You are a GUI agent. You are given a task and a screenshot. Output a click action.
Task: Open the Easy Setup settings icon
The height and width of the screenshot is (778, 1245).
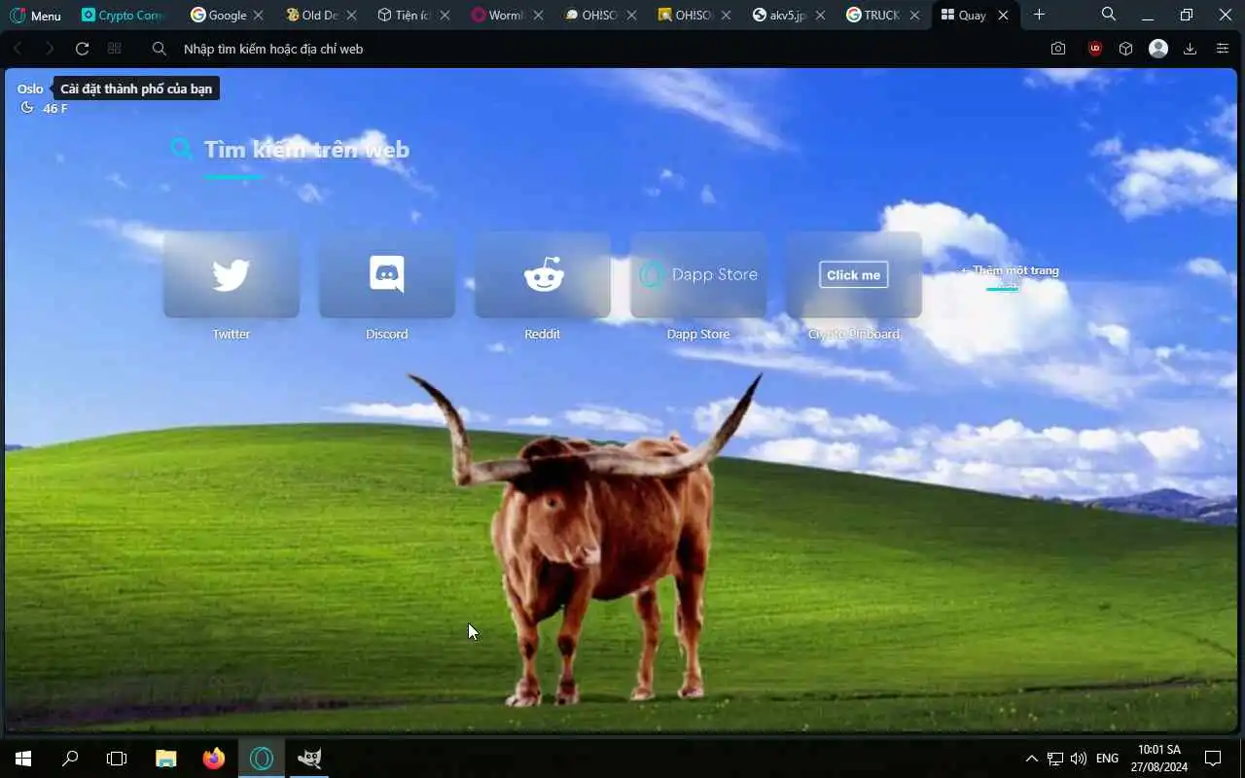tap(1223, 49)
